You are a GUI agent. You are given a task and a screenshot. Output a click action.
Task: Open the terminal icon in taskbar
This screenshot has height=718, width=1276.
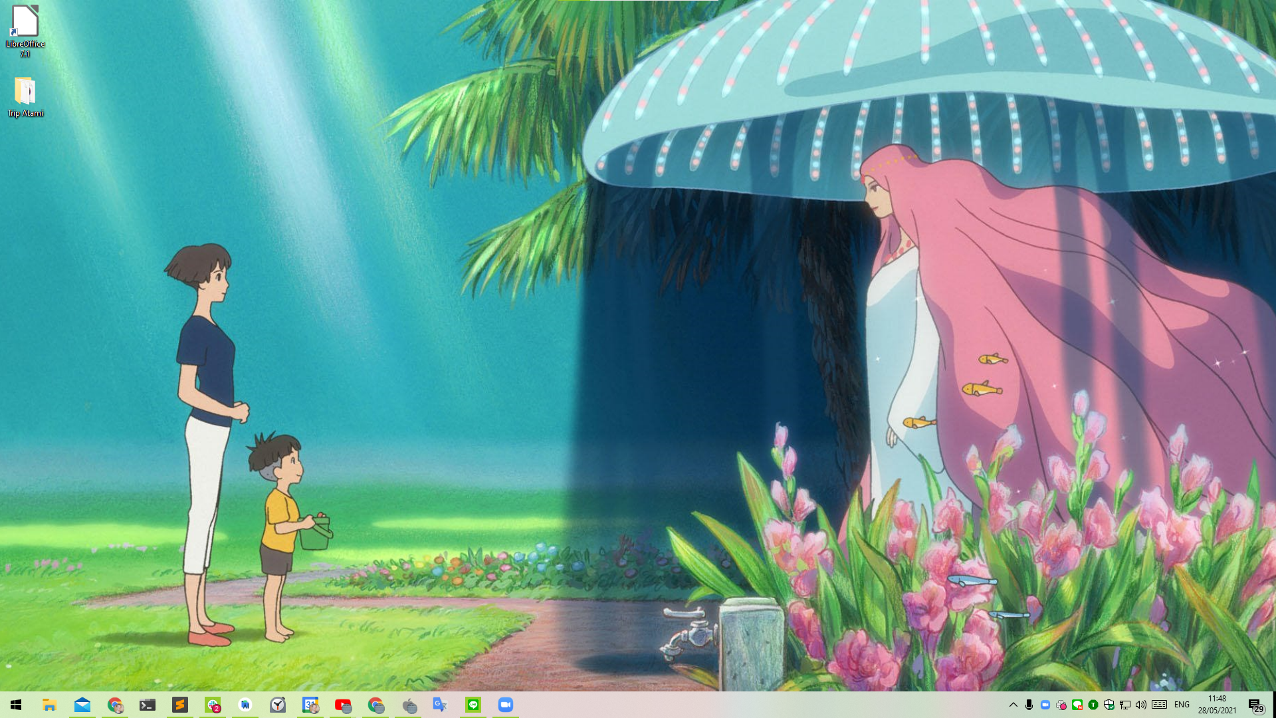148,705
